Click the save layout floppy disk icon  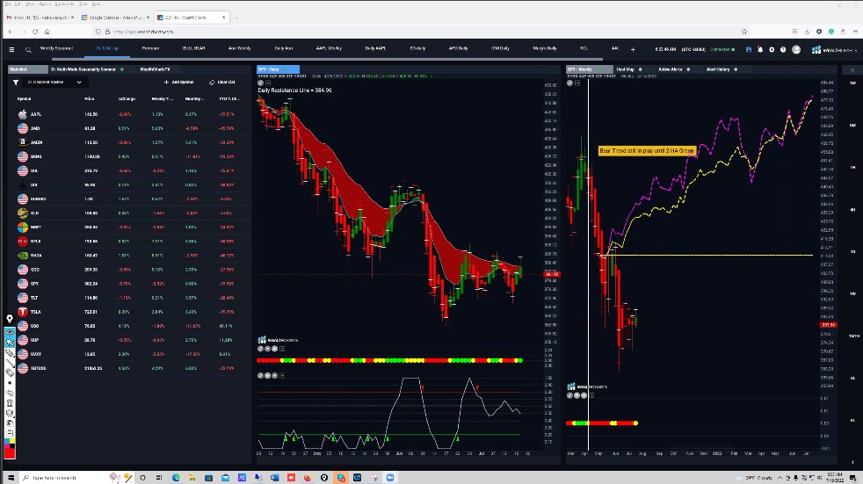click(749, 49)
